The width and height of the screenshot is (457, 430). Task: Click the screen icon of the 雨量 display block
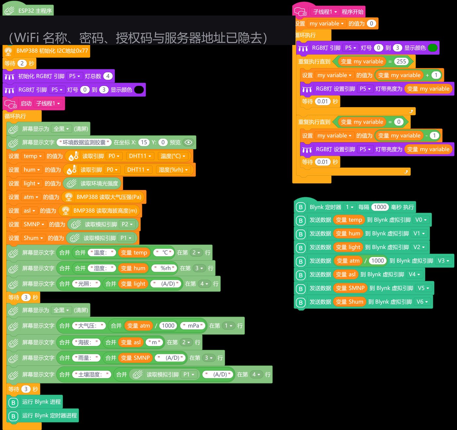[x=13, y=358]
